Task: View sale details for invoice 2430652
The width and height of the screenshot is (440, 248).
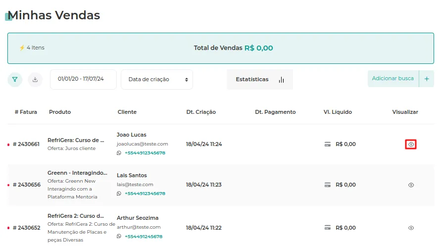Action: coord(411,228)
